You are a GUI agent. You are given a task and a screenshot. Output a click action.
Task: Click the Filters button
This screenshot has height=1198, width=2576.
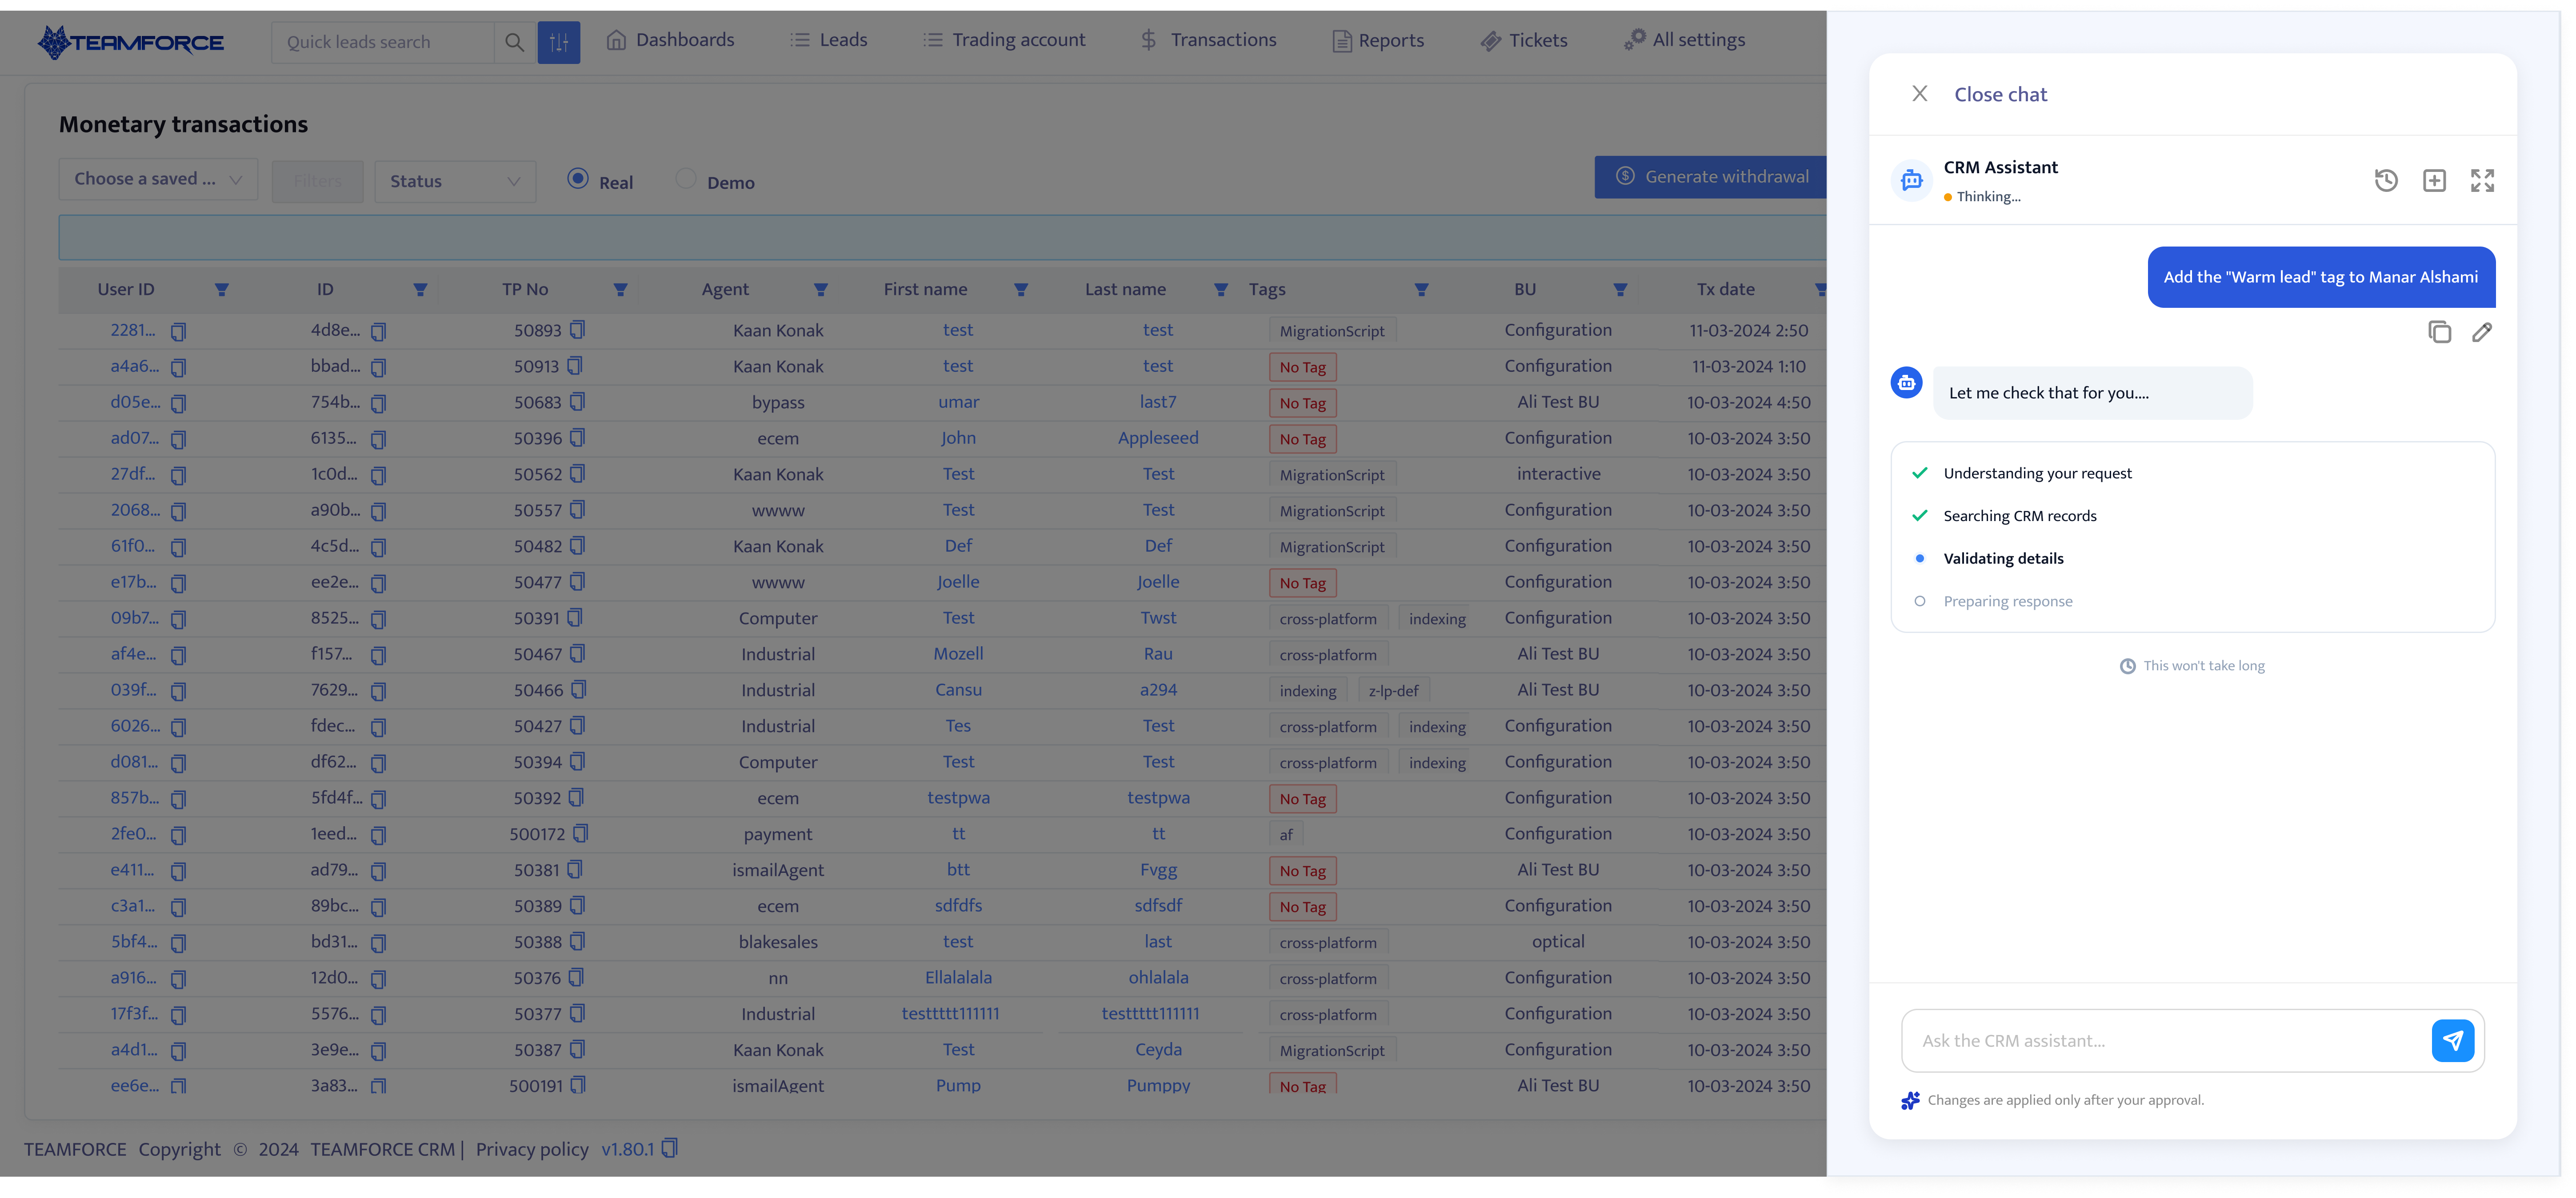pyautogui.click(x=318, y=181)
